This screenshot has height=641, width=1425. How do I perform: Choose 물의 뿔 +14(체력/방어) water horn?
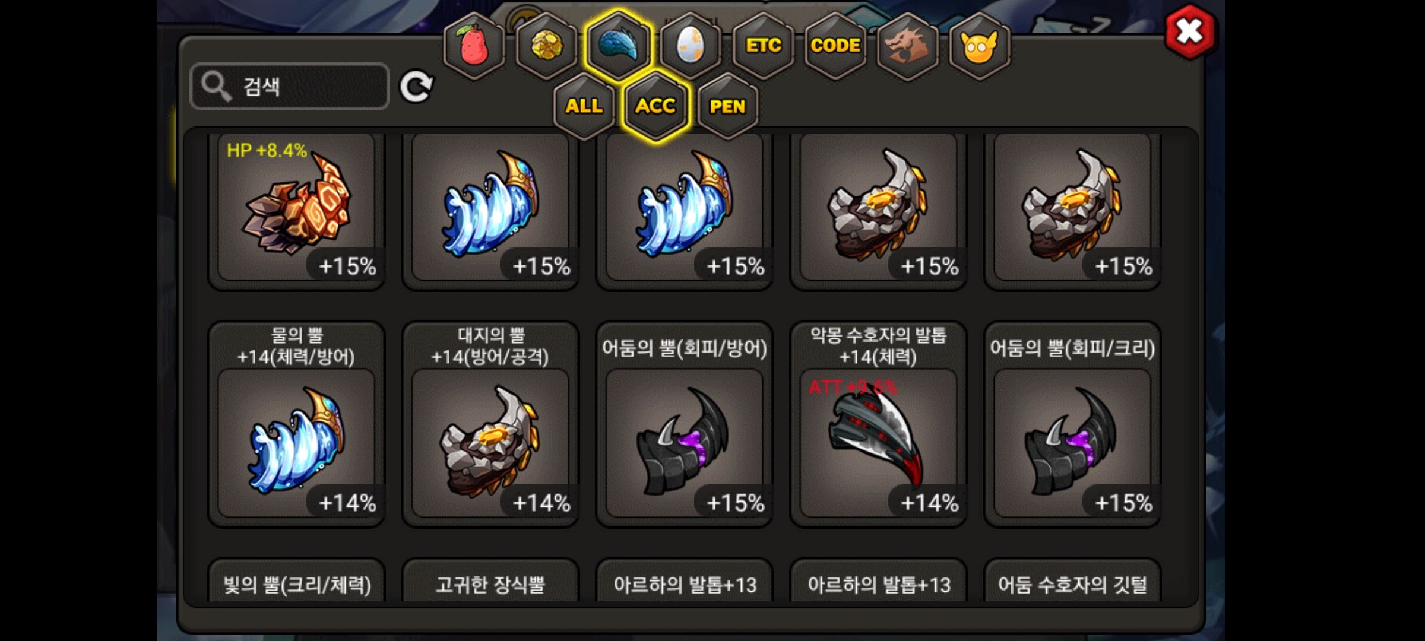point(297,424)
